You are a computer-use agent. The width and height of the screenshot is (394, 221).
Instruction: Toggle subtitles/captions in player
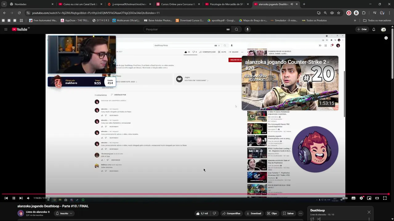(x=353, y=198)
